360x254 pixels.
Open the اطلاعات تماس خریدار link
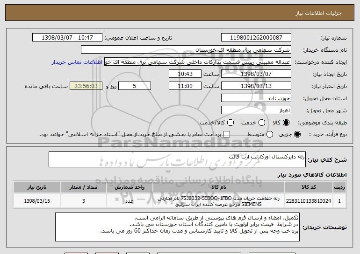click(x=77, y=62)
